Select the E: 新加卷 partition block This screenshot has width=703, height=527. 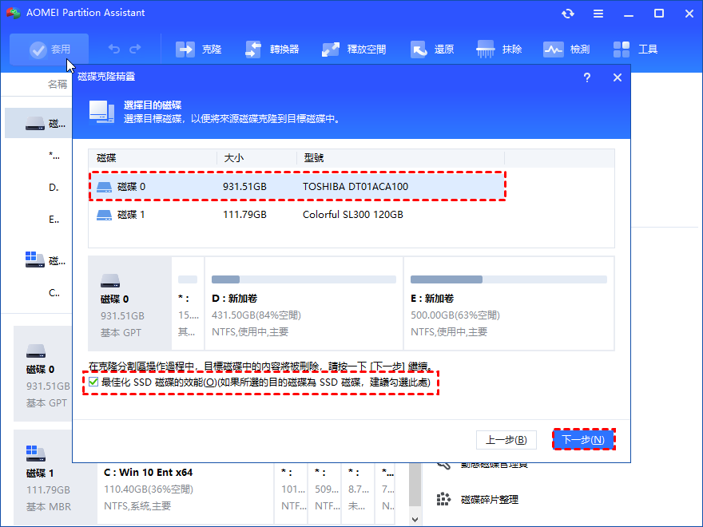tap(509, 303)
